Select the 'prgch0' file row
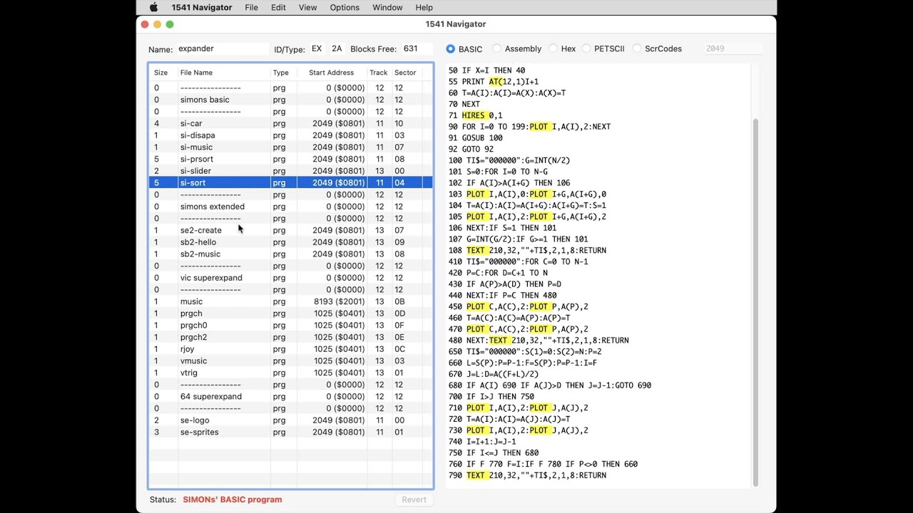Viewport: 913px width, 513px height. (x=290, y=326)
